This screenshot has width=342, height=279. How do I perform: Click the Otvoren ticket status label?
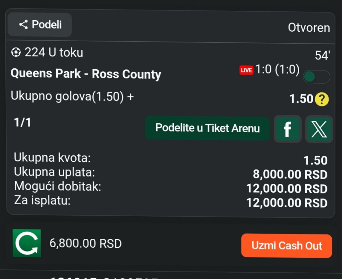click(309, 28)
